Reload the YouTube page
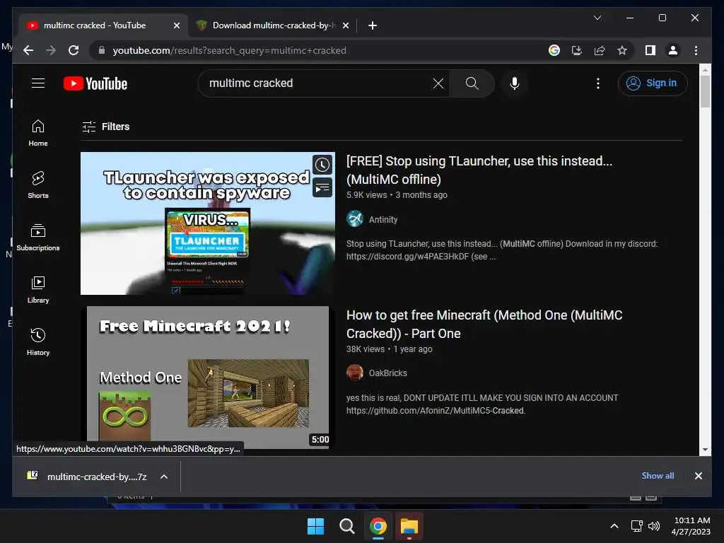This screenshot has width=724, height=543. [74, 50]
